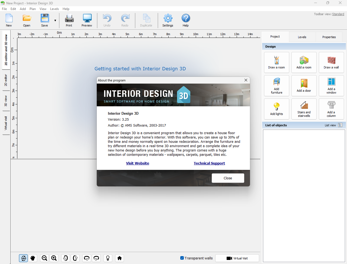
Task: Save the project using the floppy icon
Action: coord(44,21)
